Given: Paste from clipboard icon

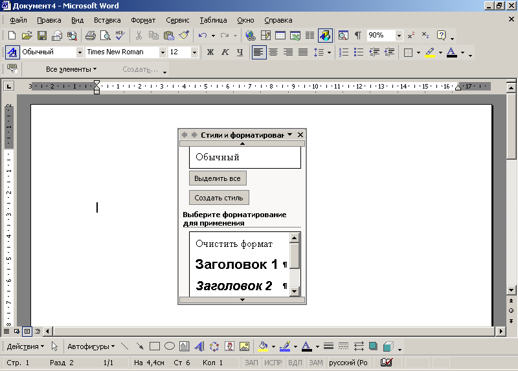Looking at the screenshot, I should click(169, 36).
